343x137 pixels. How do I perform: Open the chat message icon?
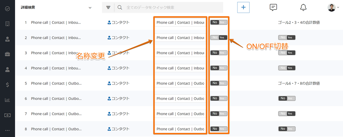click(x=273, y=7)
